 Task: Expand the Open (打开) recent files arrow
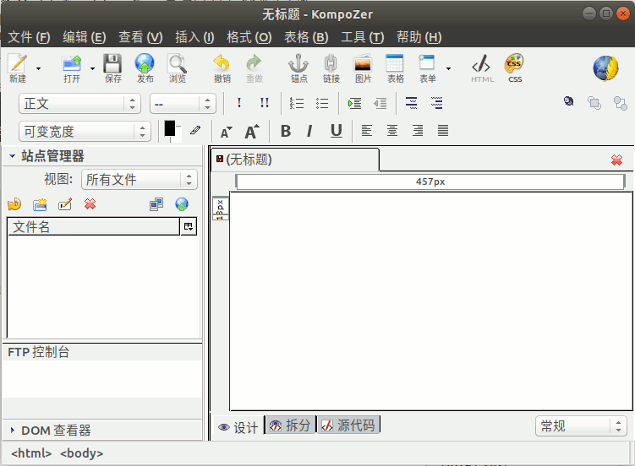[x=92, y=68]
